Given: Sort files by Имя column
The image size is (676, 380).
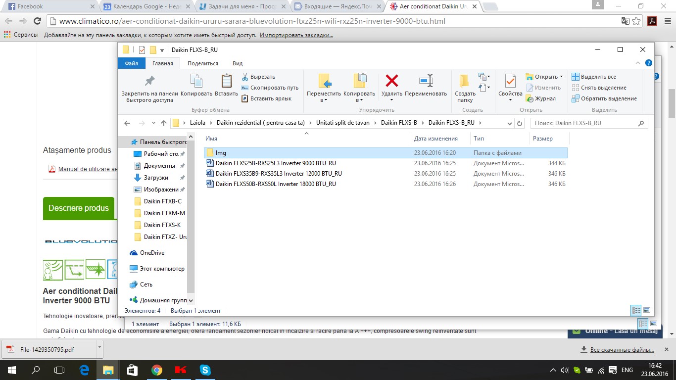Looking at the screenshot, I should point(211,139).
